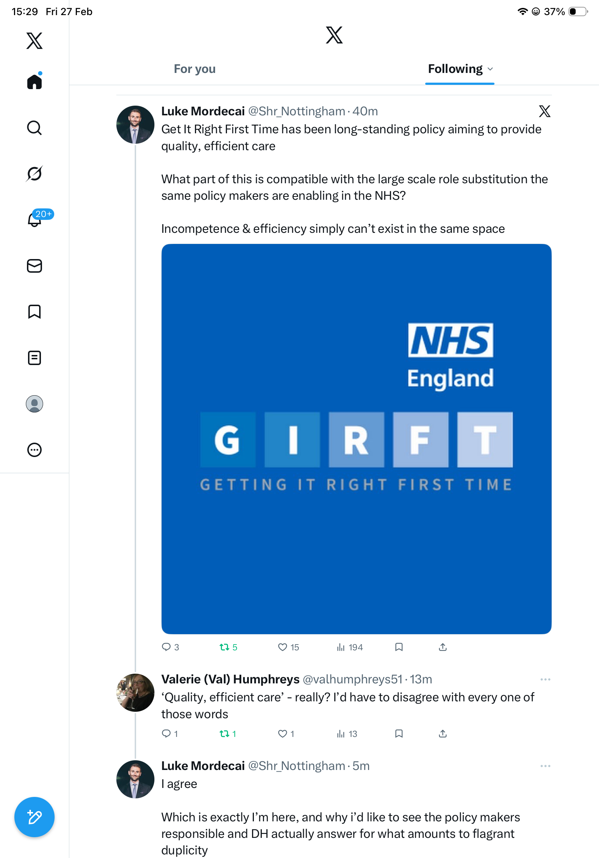Bookmark Luke Mordecai's GIRFT post
The image size is (599, 858).
pyautogui.click(x=399, y=647)
